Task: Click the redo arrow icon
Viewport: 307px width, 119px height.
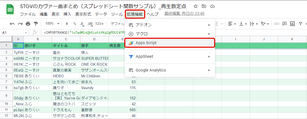Action: click(x=20, y=24)
